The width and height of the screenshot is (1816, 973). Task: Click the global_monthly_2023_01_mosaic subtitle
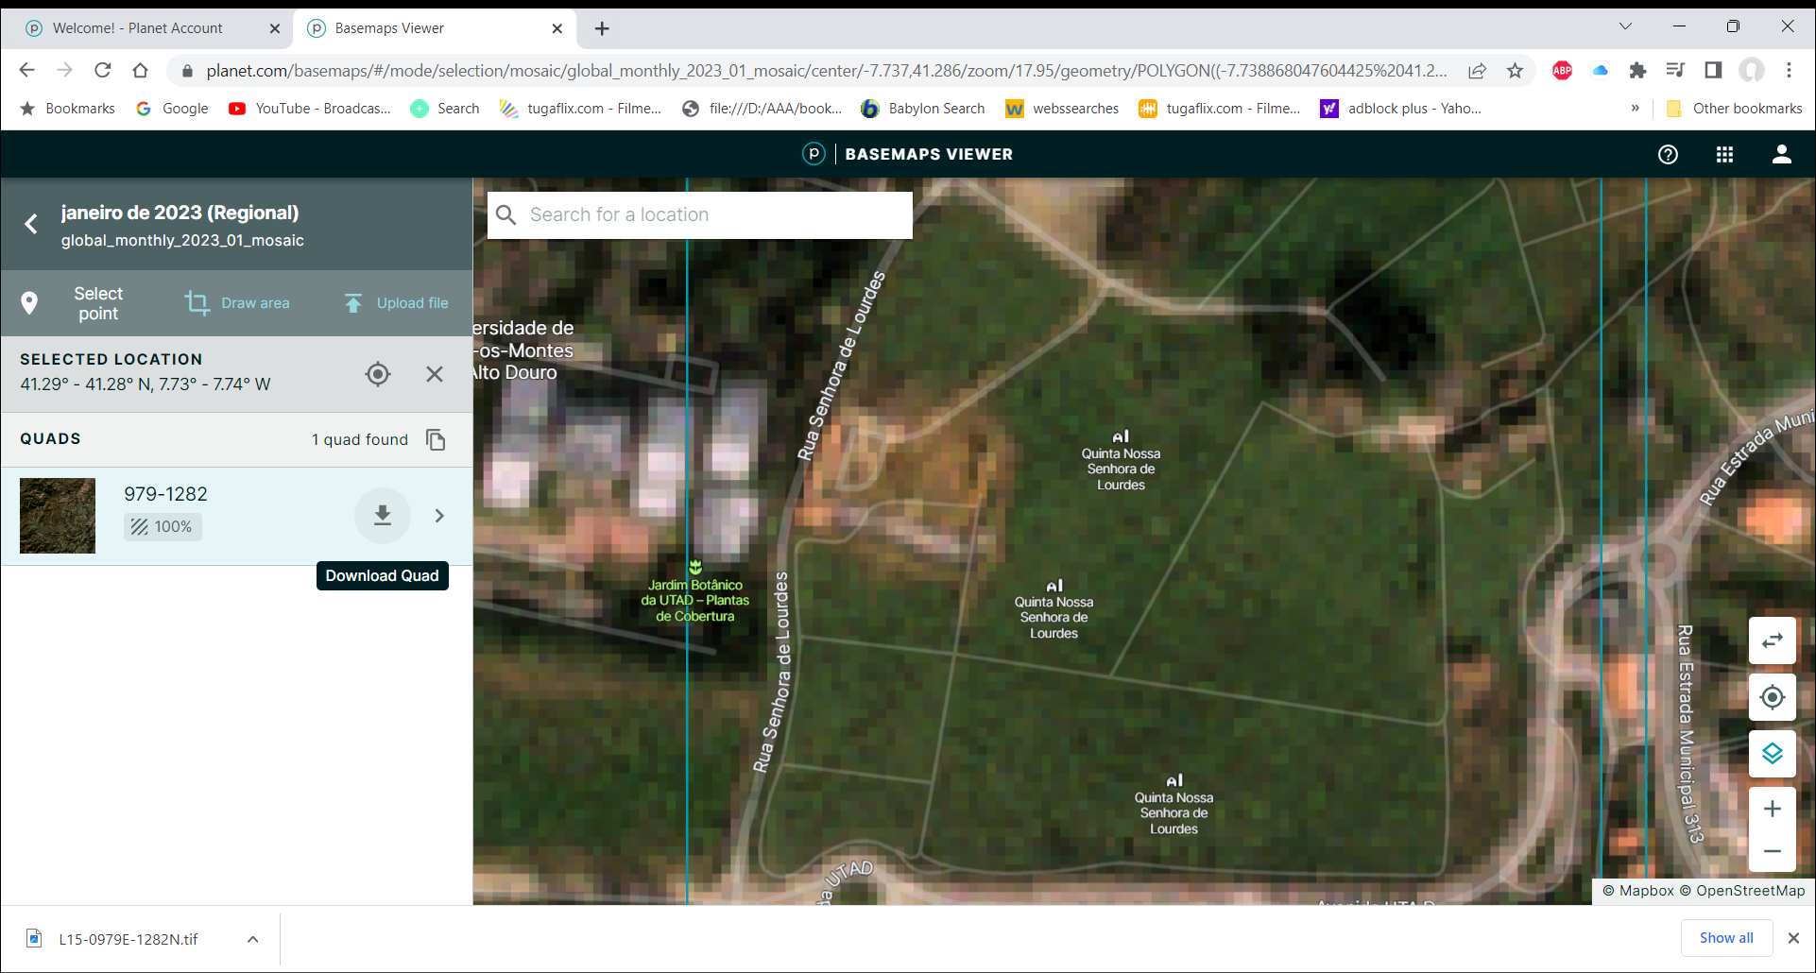[x=182, y=241]
